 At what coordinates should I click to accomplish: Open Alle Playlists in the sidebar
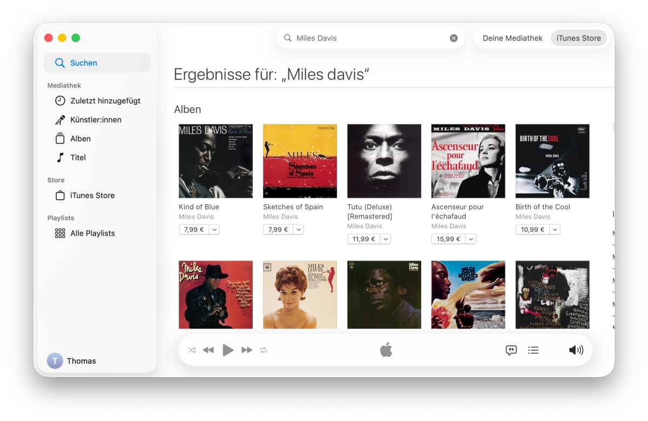pos(92,233)
